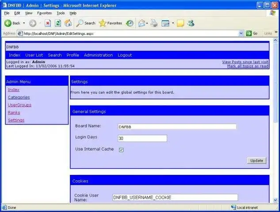Go to Home page icon

68,23
